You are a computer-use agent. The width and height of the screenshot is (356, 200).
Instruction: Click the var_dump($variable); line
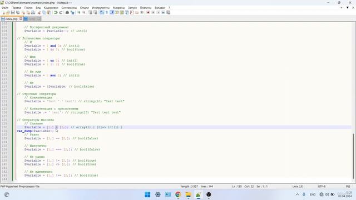[35, 131]
